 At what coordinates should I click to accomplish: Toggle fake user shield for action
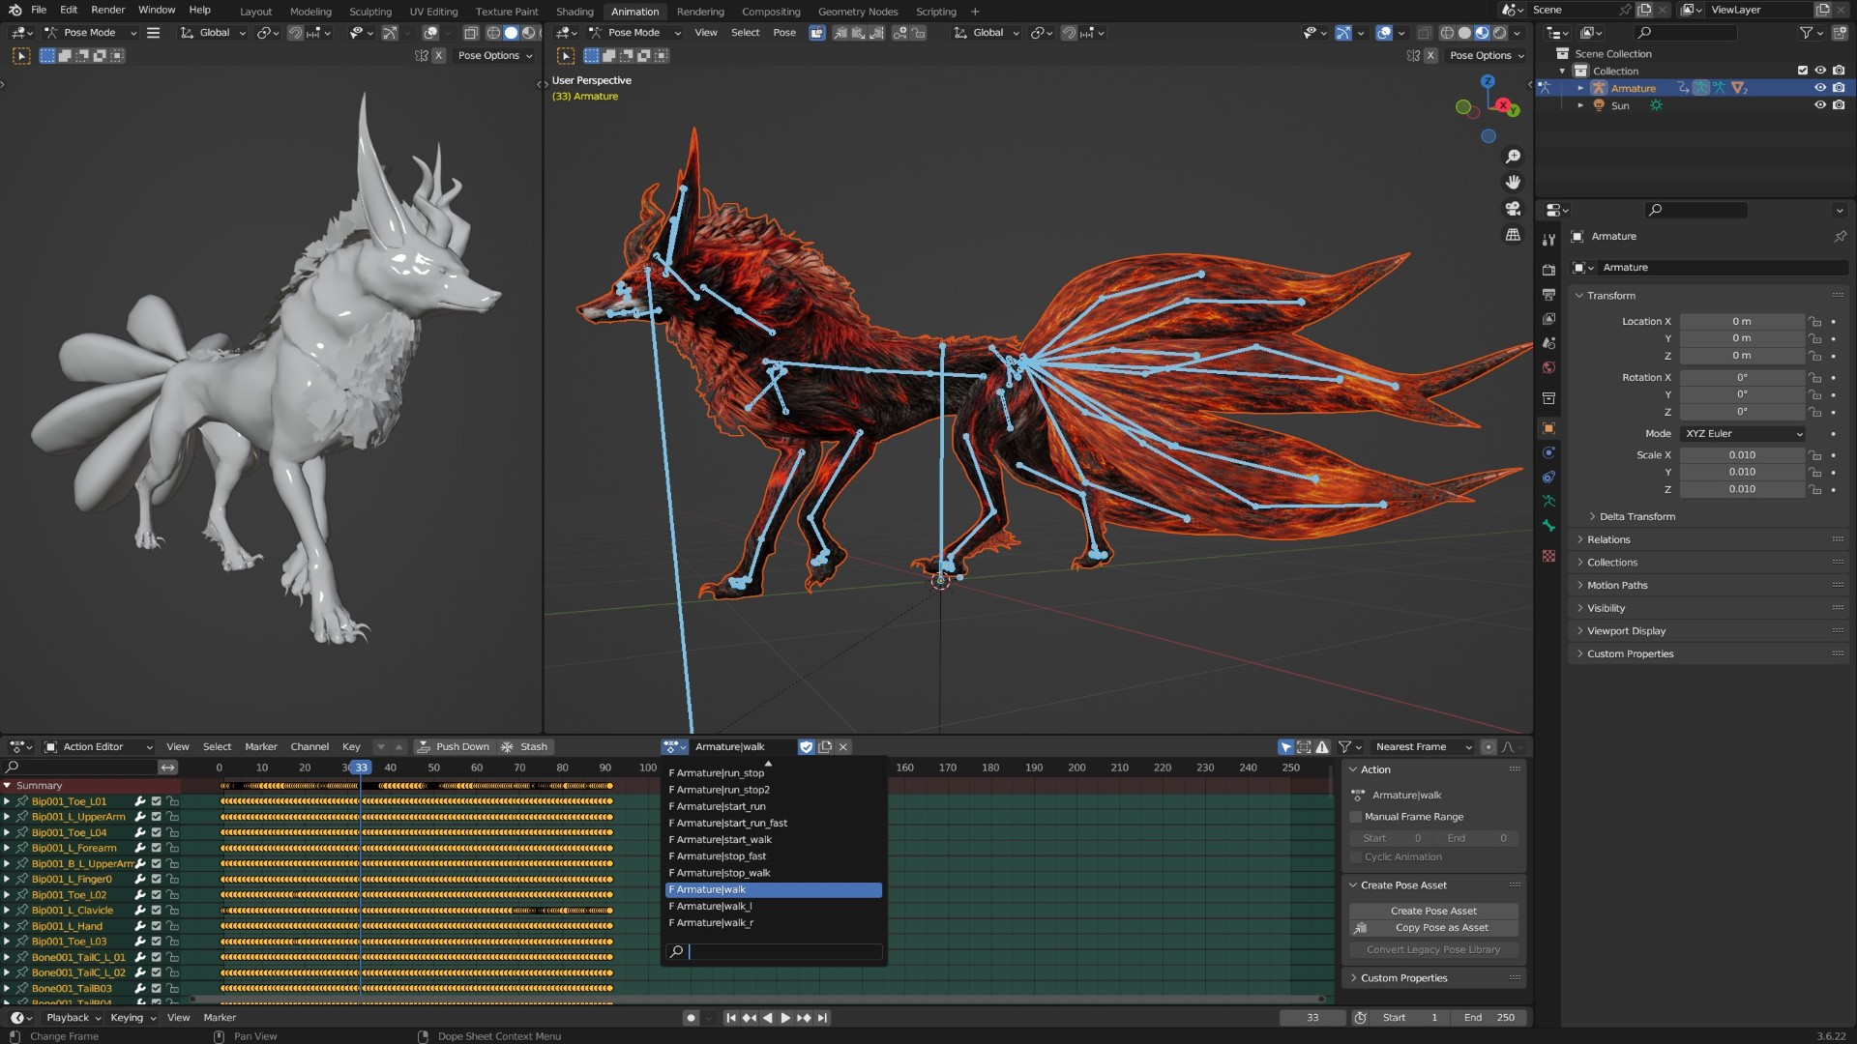(x=807, y=747)
